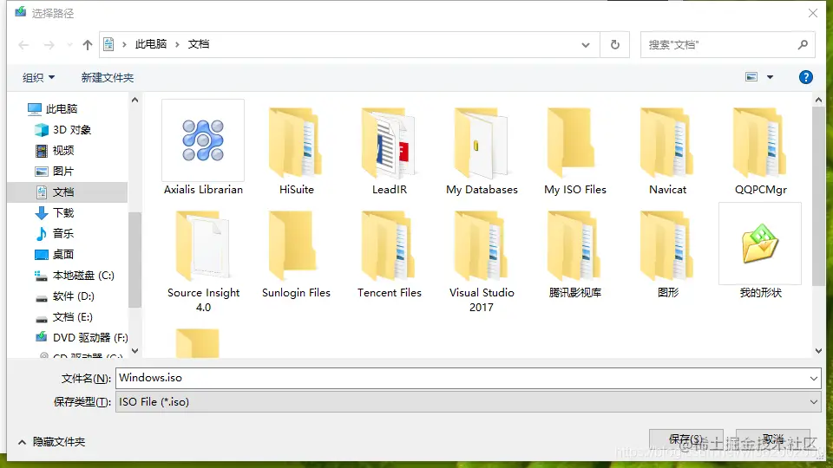
Task: Open the recent locations dropdown arrow
Action: 69,45
